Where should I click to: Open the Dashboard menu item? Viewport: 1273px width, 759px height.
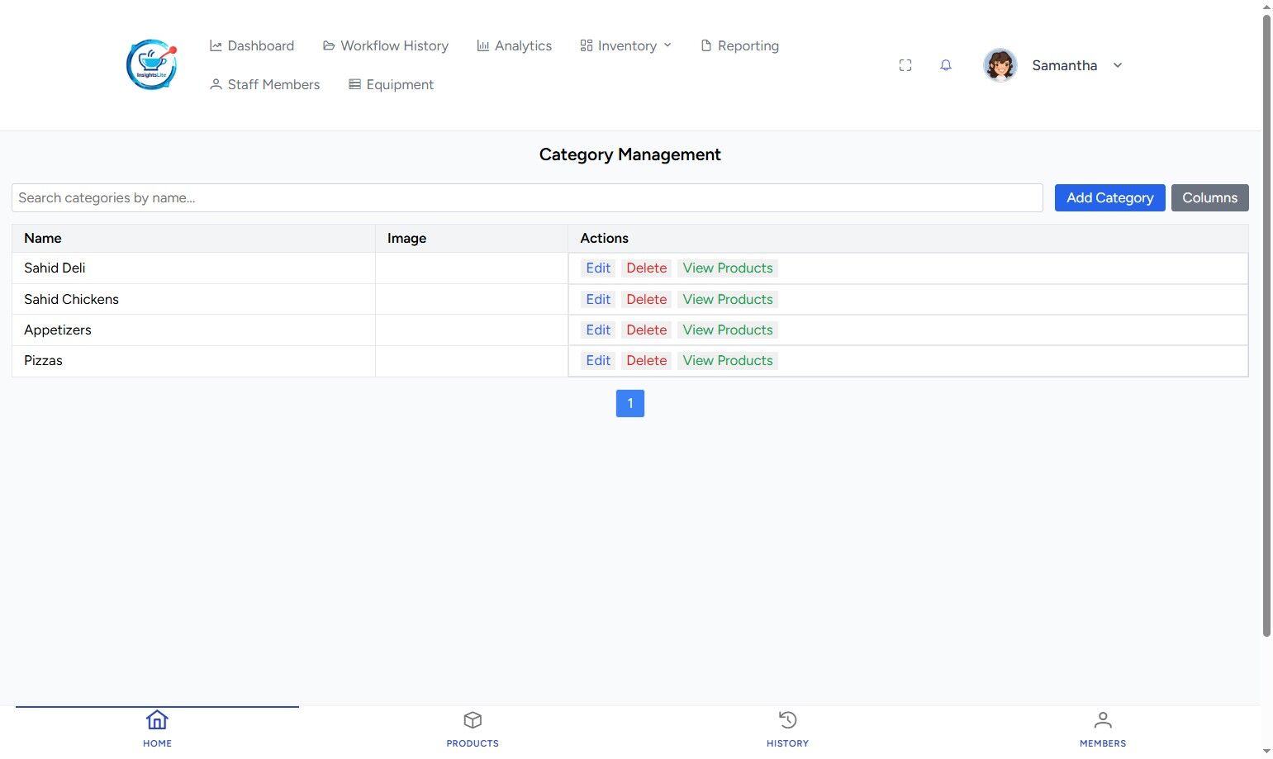[252, 45]
